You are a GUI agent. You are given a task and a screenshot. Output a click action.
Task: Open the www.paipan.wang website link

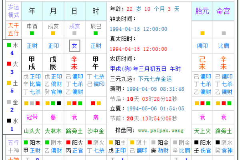[x=161, y=131]
